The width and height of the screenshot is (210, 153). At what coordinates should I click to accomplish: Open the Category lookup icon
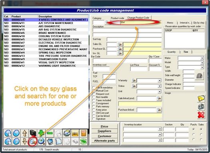pos(107,22)
